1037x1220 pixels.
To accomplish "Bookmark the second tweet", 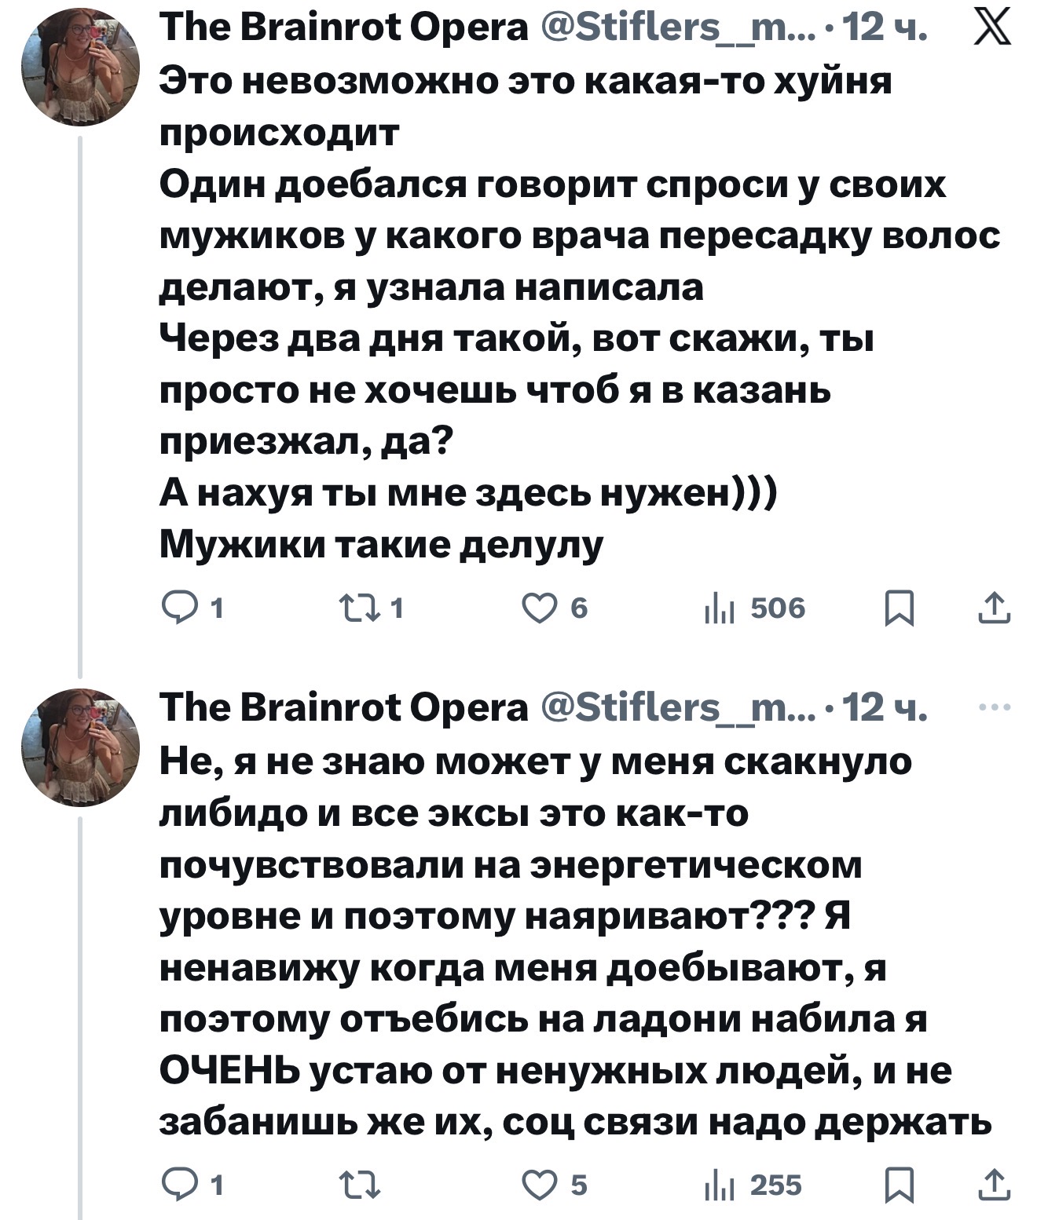I will [899, 1185].
